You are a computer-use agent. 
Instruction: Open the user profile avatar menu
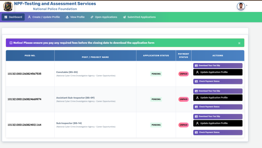coord(241,6)
